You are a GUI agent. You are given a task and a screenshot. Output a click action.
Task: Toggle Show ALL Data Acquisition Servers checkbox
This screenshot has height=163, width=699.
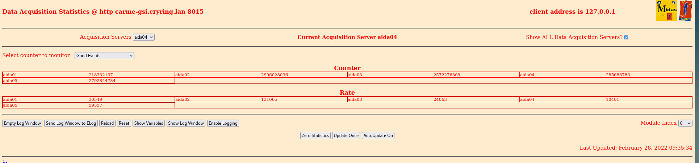pos(626,37)
